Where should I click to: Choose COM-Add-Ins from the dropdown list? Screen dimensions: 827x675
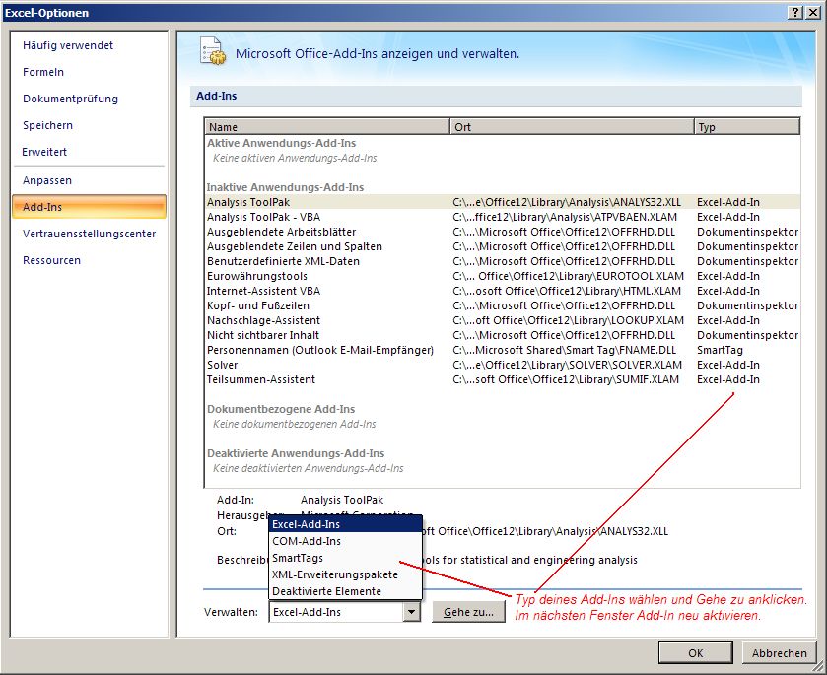(x=345, y=541)
